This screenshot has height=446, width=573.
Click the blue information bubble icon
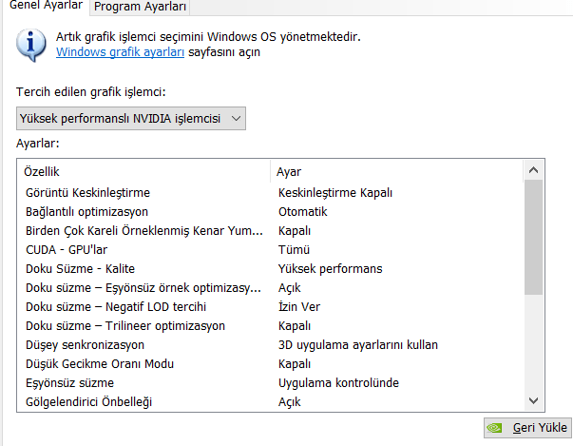pyautogui.click(x=31, y=46)
